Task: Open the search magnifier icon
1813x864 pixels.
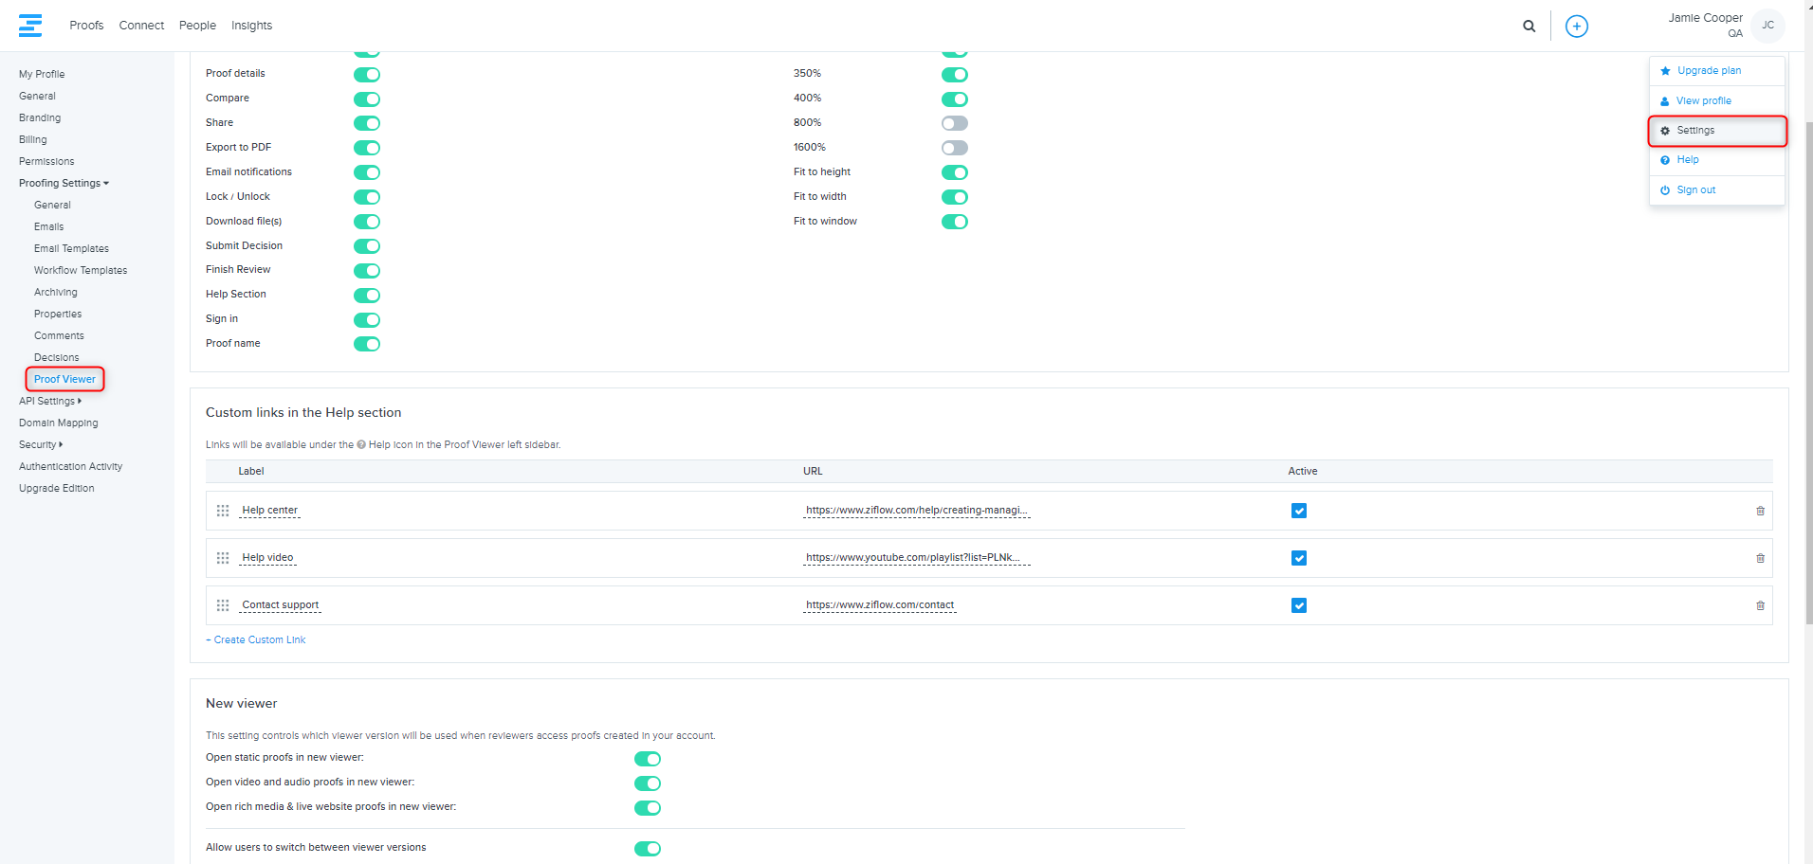Action: [1529, 27]
